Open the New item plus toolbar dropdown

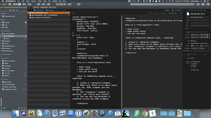[29, 4]
